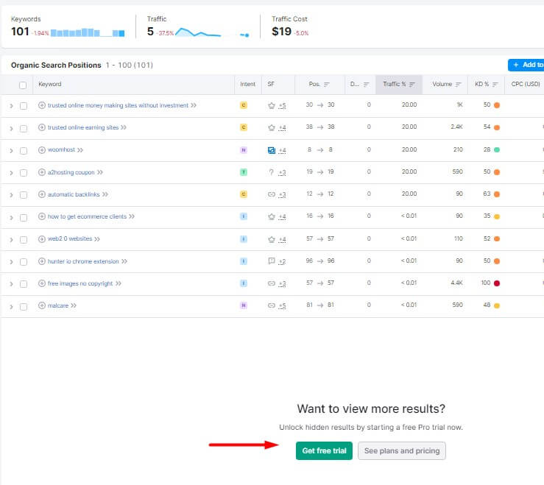Image resolution: width=544 pixels, height=485 pixels.
Task: Click transactional intent badge in a2hosting coupon row
Action: point(244,172)
